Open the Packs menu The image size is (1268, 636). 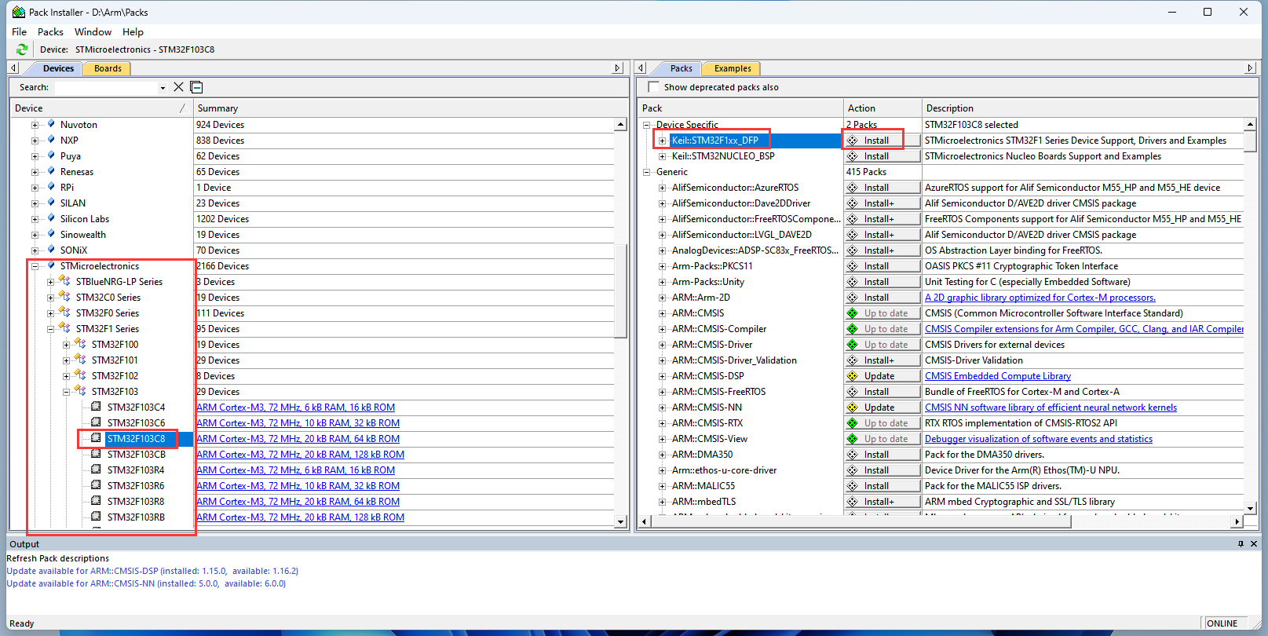[x=50, y=32]
